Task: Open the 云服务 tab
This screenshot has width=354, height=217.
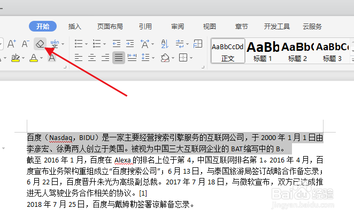Action: pos(312,27)
